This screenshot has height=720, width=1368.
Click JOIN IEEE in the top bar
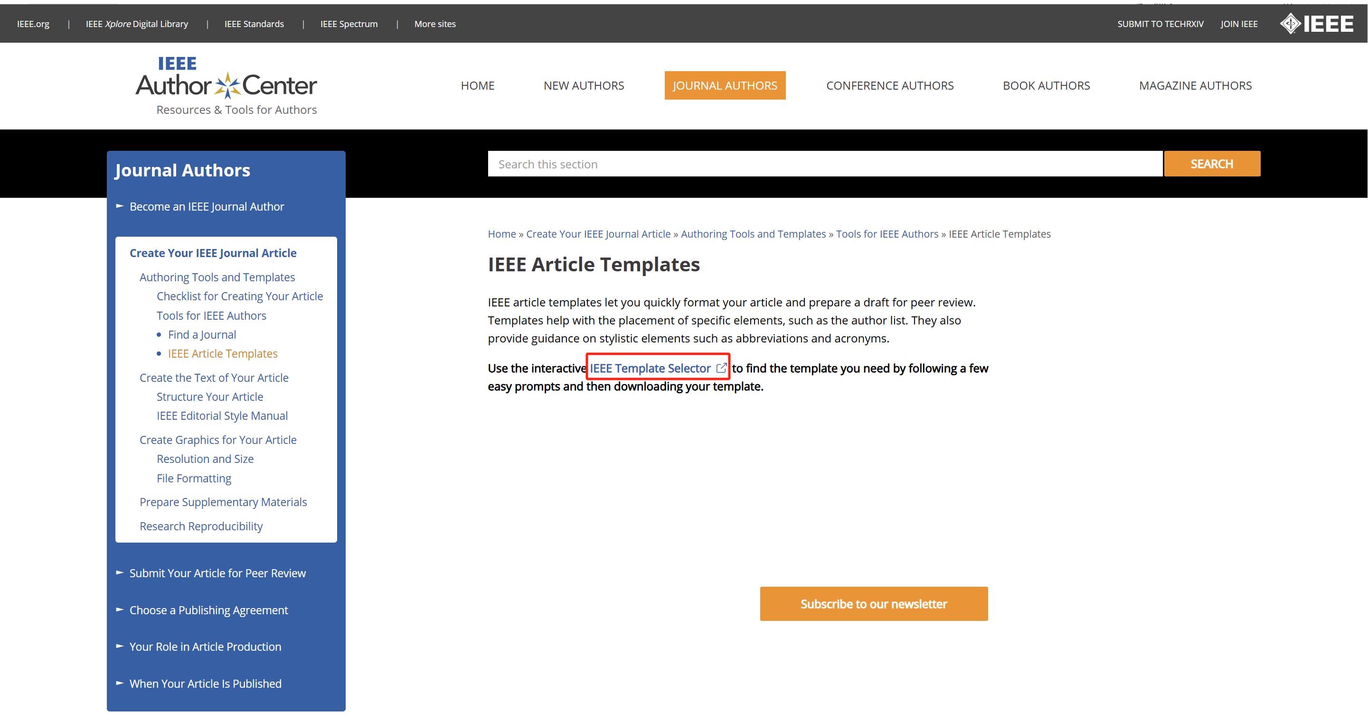(1239, 23)
